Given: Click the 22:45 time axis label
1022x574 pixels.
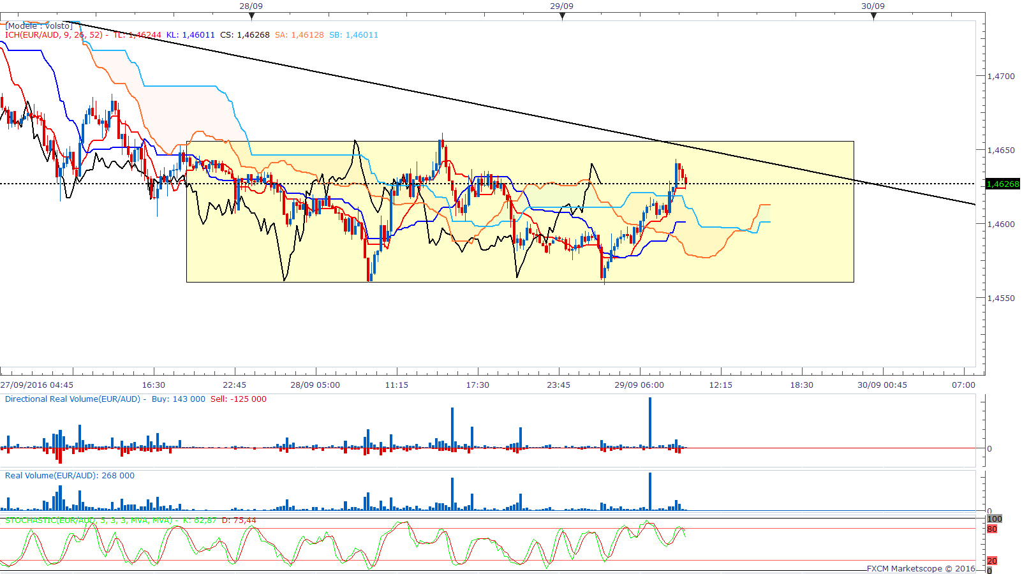Looking at the screenshot, I should 235,385.
